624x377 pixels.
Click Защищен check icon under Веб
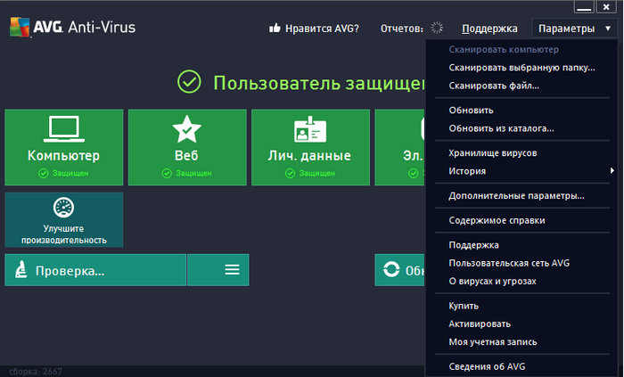click(x=167, y=174)
